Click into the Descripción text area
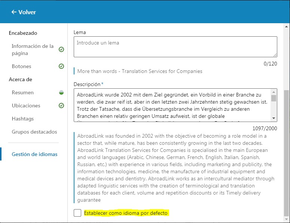This screenshot has width=290, height=223. click(173, 105)
